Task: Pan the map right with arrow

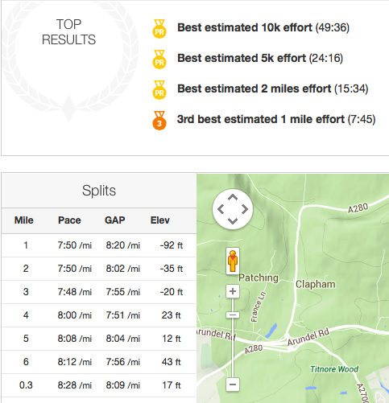Action: point(245,209)
